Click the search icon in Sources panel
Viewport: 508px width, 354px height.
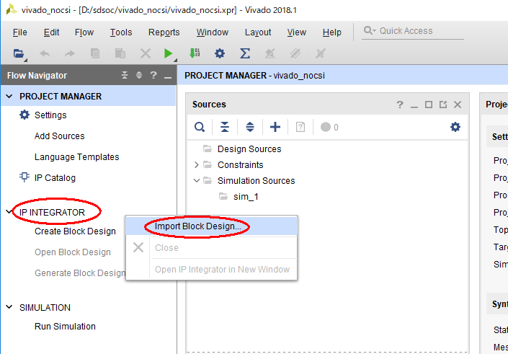(x=200, y=127)
